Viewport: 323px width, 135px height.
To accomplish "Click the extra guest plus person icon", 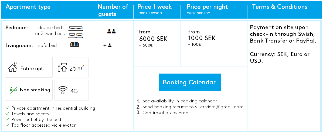I will tap(107, 46).
